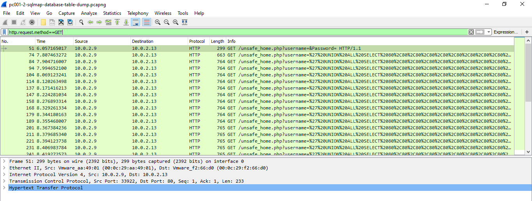The image size is (532, 201).
Task: Sort by the Time column header
Action: 54,41
